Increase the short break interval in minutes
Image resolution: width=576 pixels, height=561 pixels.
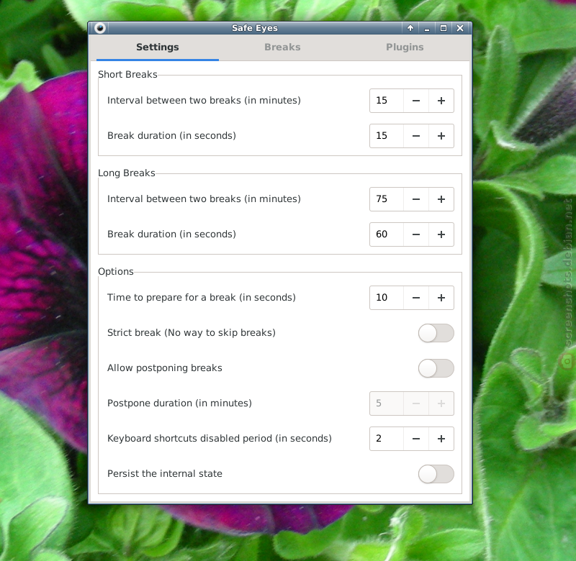pos(441,101)
